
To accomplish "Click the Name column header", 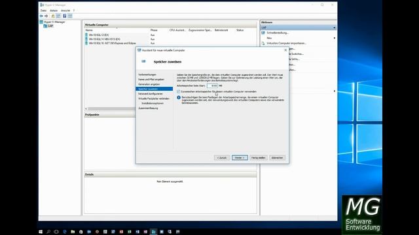I will tap(117, 31).
